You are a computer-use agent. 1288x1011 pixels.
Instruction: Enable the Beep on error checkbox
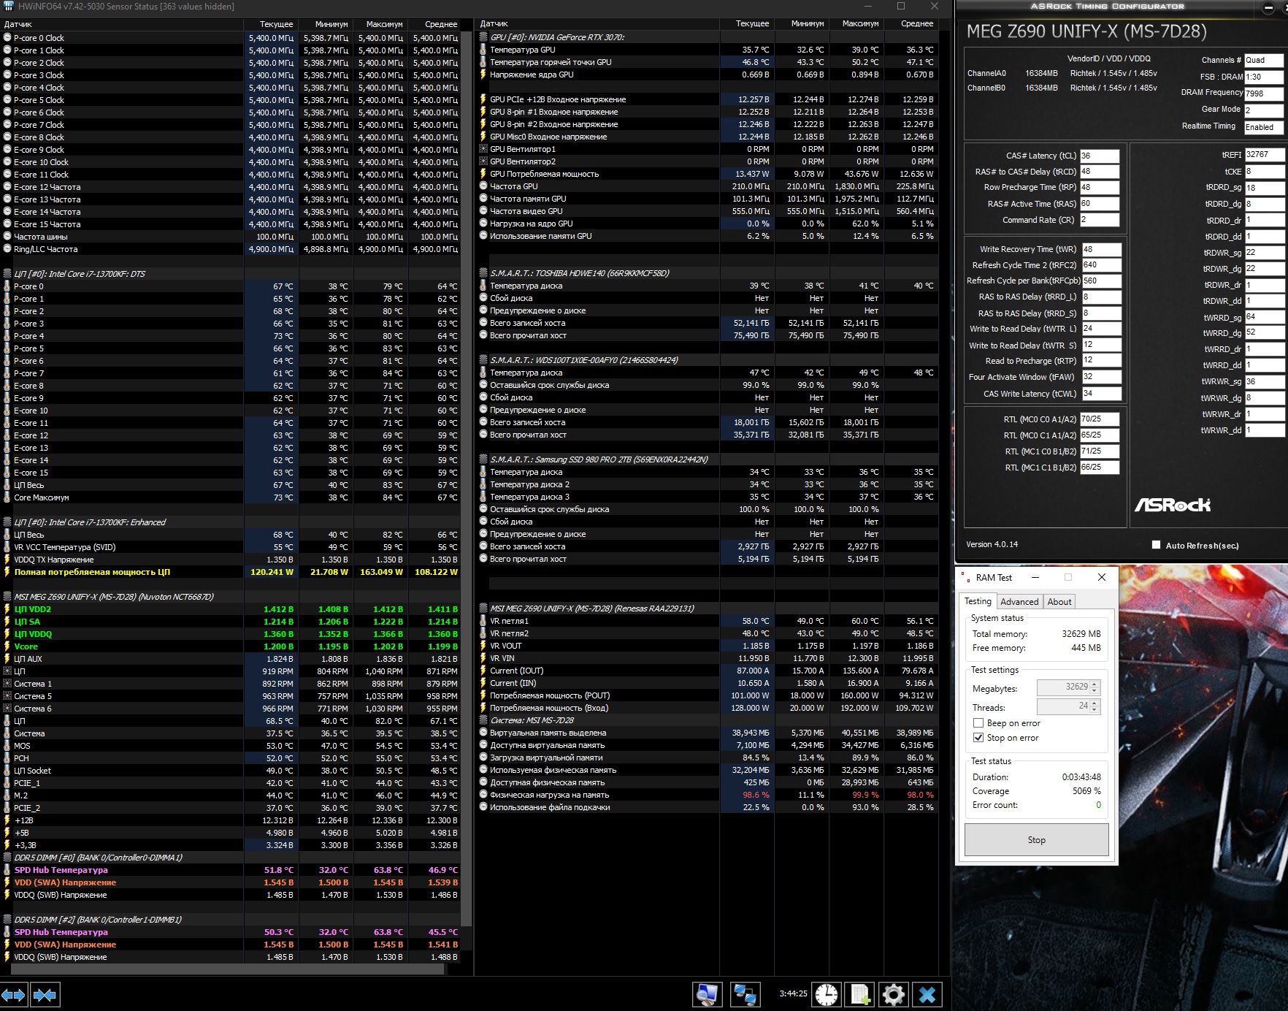978,723
